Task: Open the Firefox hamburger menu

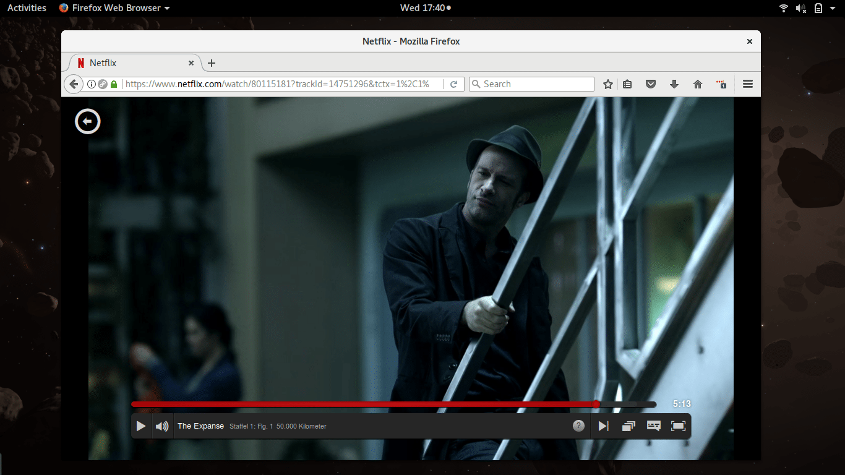Action: tap(748, 84)
